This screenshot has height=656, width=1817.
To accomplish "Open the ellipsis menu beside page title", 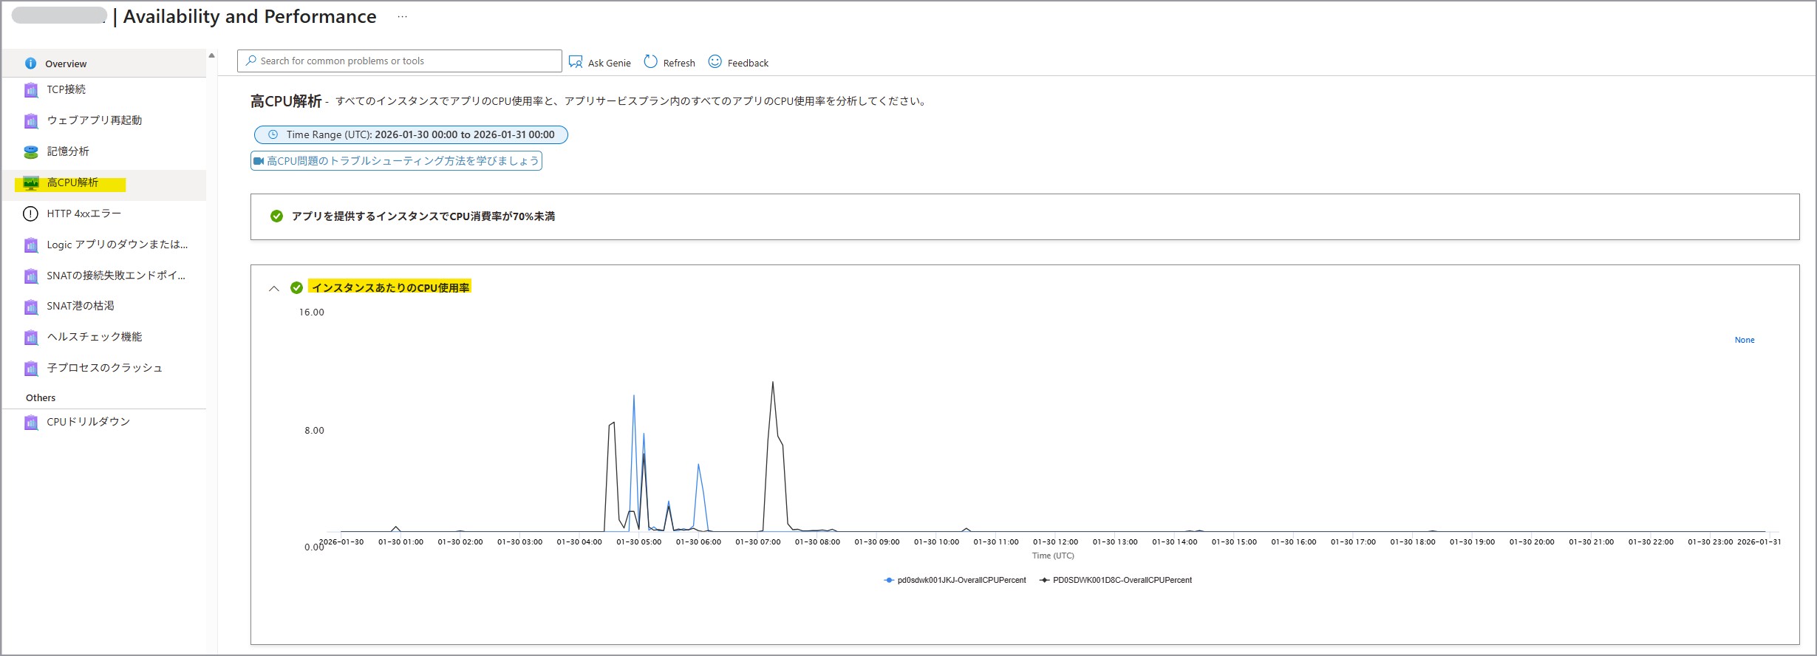I will click(402, 16).
